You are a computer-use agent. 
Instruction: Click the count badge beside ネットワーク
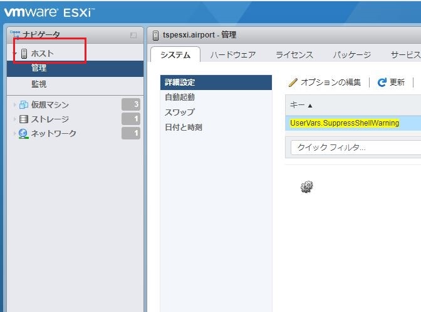click(x=131, y=133)
